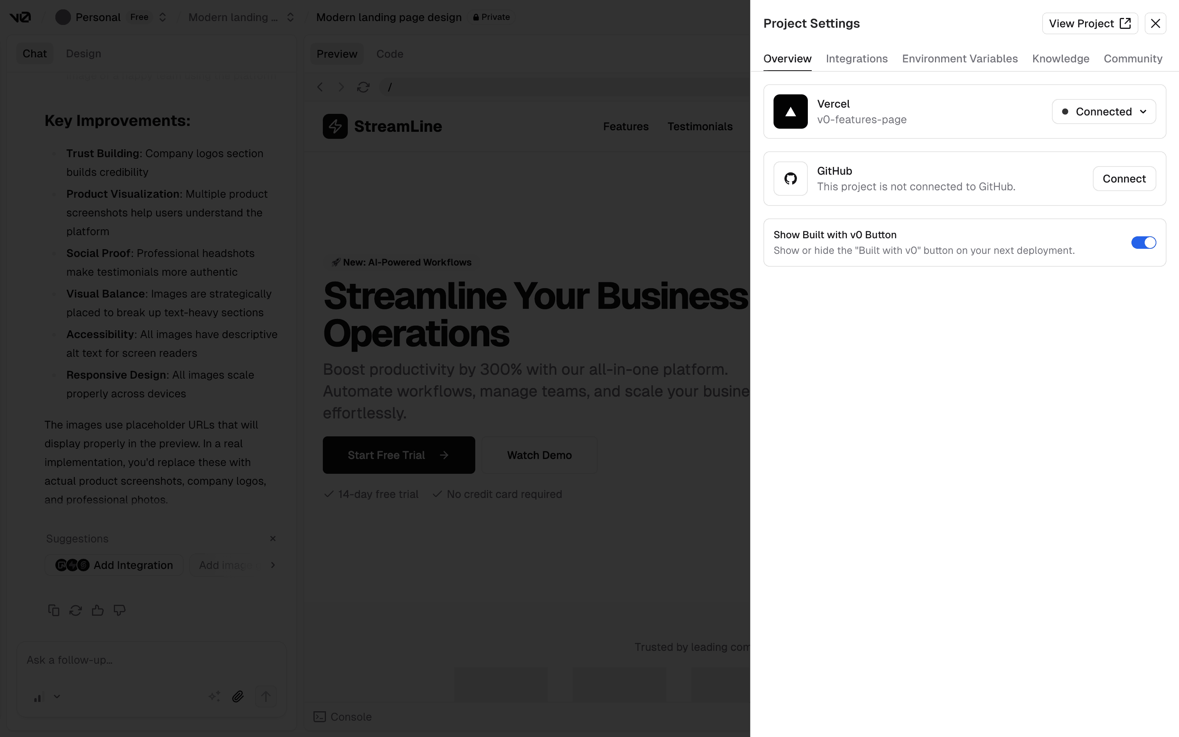The image size is (1179, 737).
Task: Copy the chat response message
Action: point(53,610)
